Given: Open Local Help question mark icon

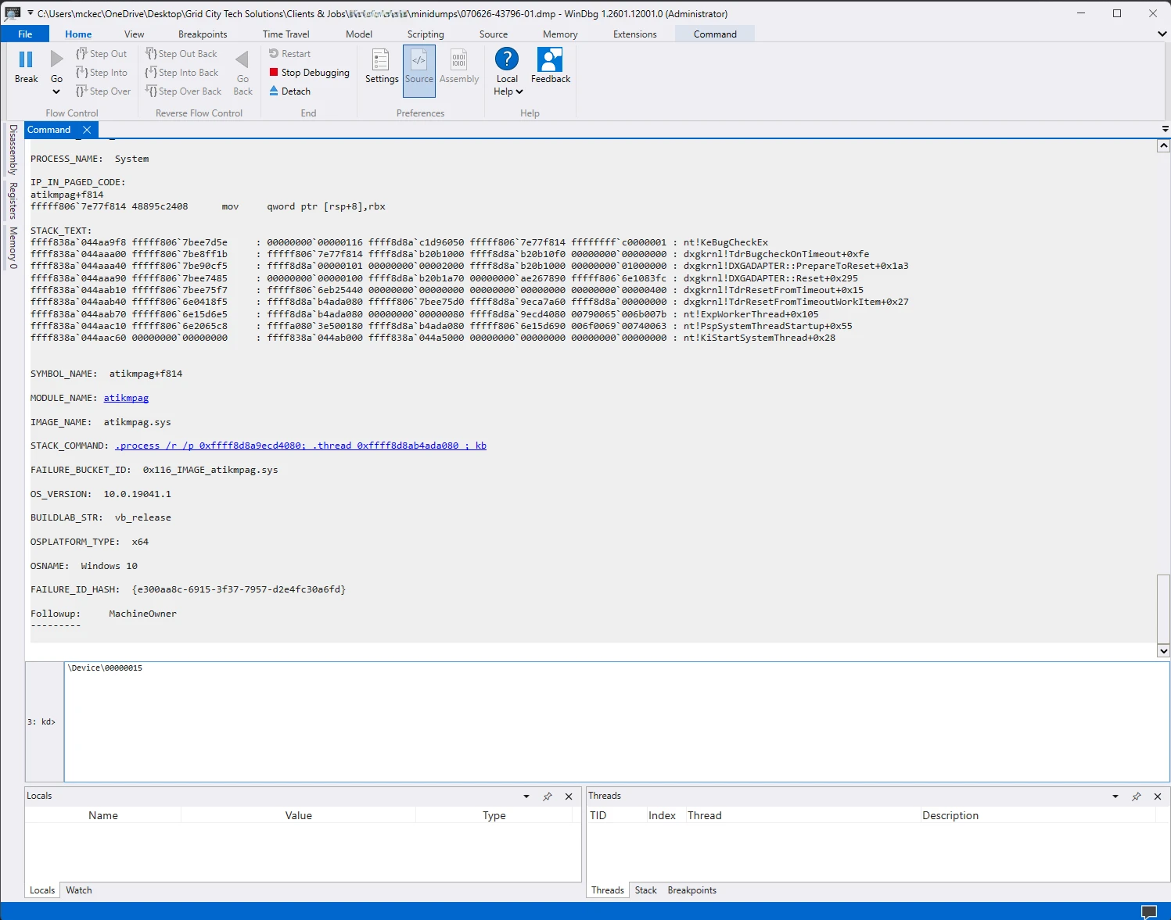Looking at the screenshot, I should [507, 59].
